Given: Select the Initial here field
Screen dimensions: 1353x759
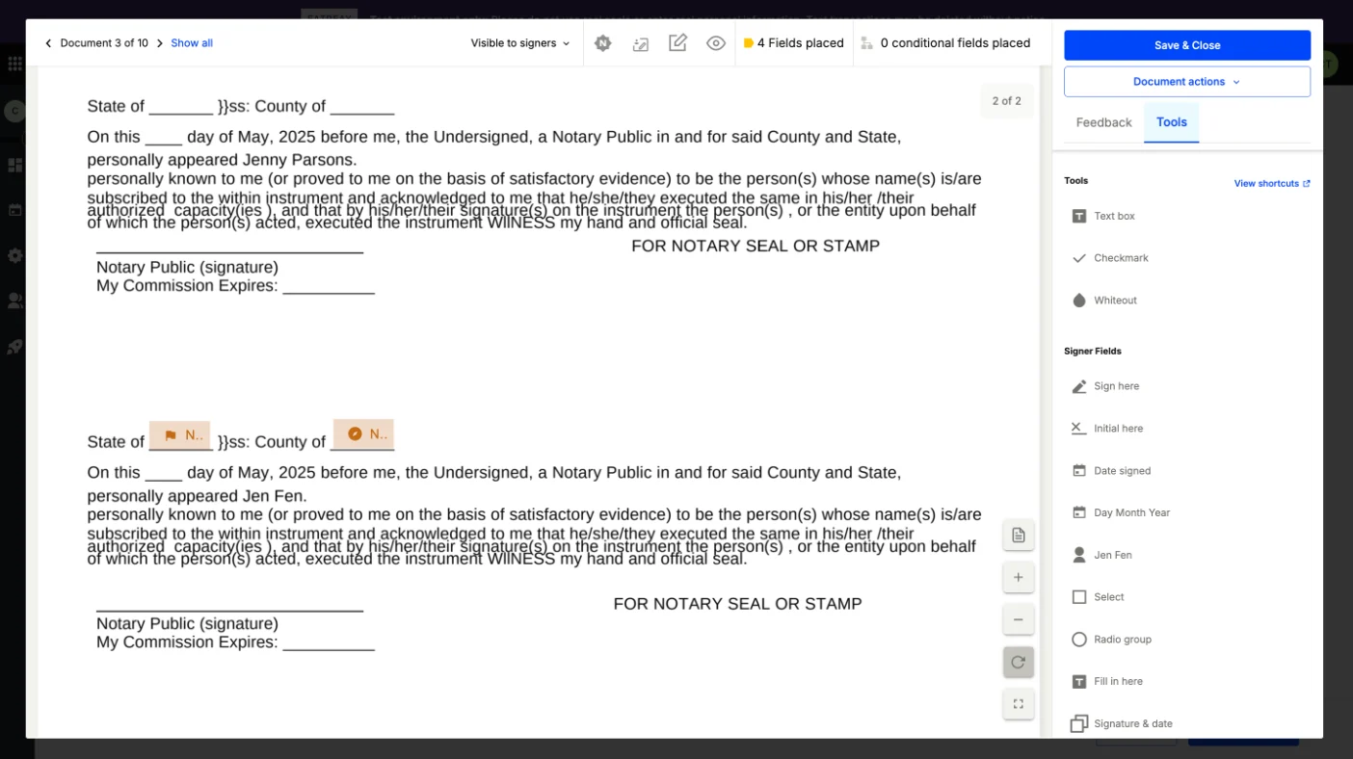Looking at the screenshot, I should (x=1107, y=429).
